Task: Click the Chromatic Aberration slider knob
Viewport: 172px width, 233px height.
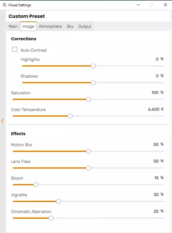Action: 51,218
